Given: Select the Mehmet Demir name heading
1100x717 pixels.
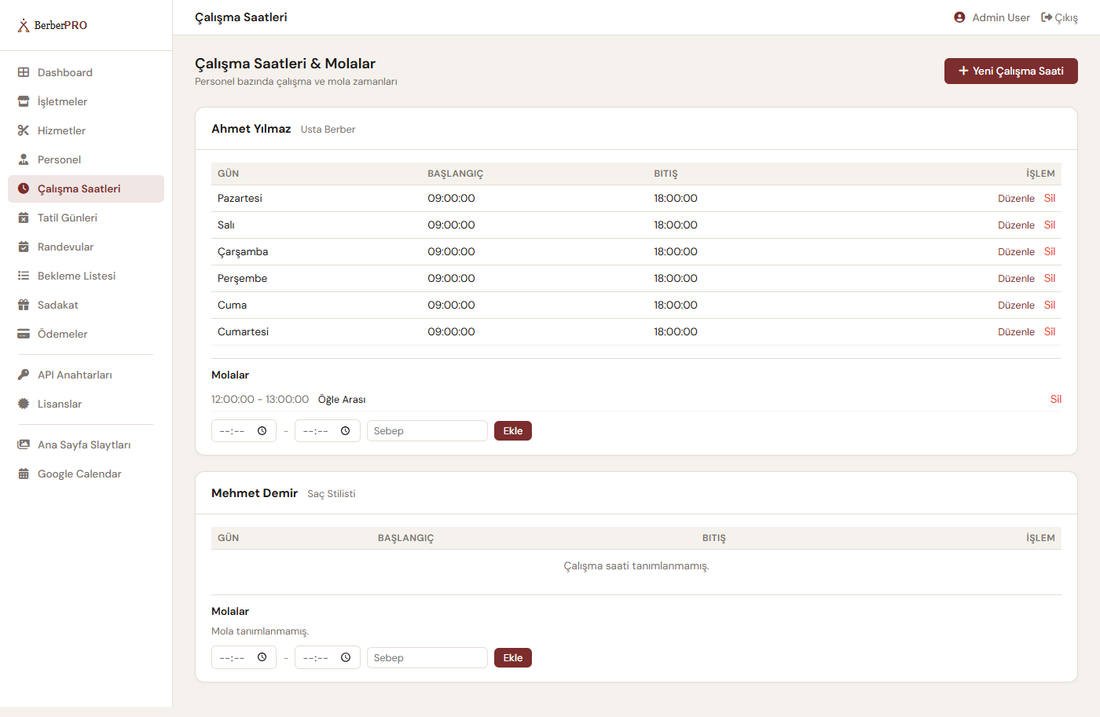Looking at the screenshot, I should click(255, 493).
